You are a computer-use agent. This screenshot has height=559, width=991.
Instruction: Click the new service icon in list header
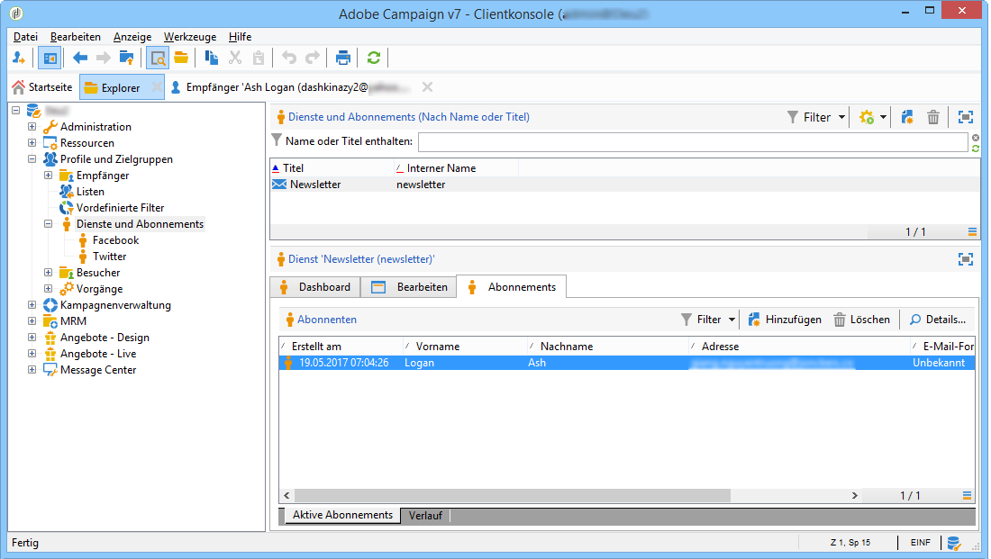point(907,117)
